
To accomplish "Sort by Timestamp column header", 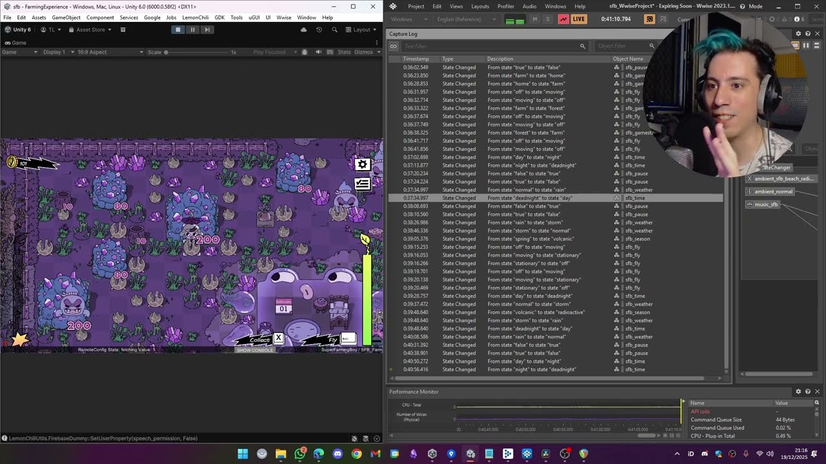I will [x=420, y=59].
